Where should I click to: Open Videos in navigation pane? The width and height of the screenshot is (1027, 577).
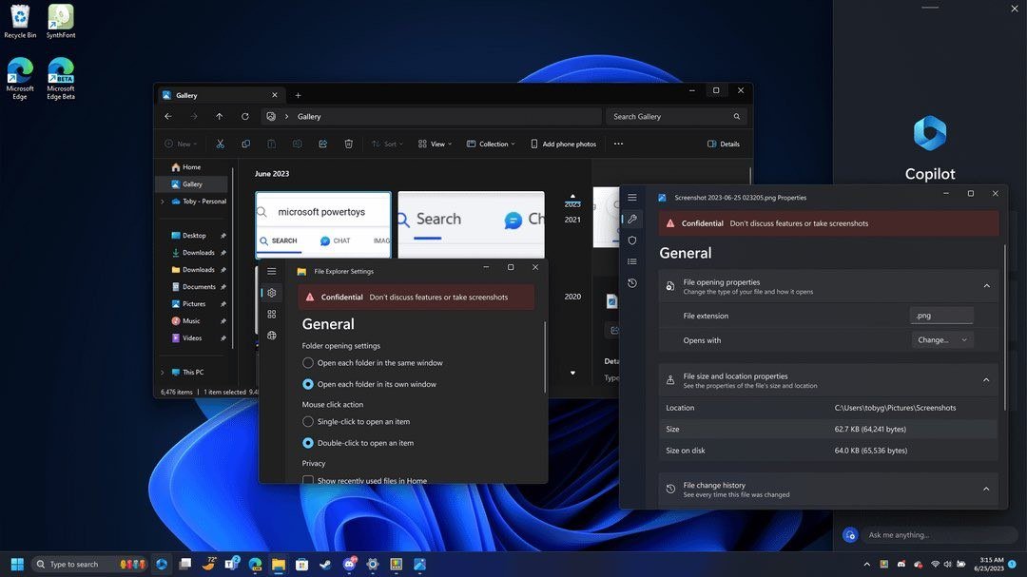(x=194, y=338)
